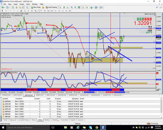This screenshot has width=163, height=130.
Task: Expand the Templates dropdown arrow
Action: coord(102,8)
